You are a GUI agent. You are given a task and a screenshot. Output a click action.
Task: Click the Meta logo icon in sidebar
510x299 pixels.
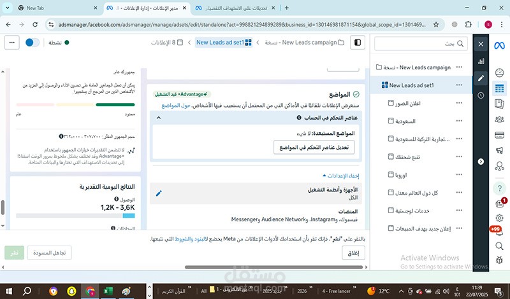click(x=499, y=46)
